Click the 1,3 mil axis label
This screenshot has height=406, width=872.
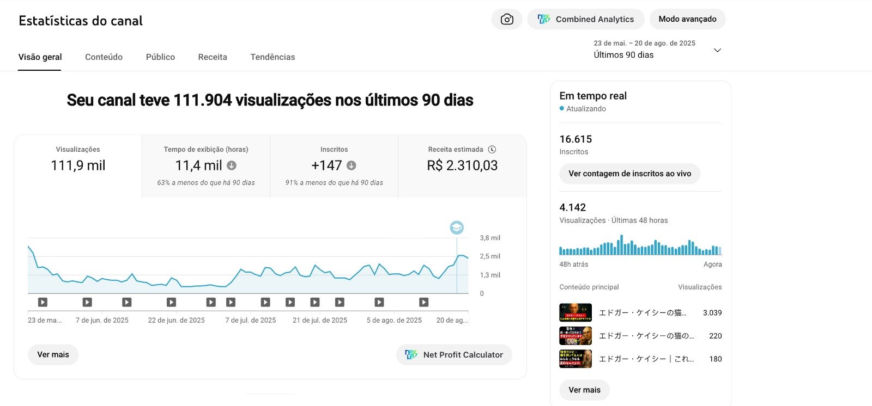(490, 275)
